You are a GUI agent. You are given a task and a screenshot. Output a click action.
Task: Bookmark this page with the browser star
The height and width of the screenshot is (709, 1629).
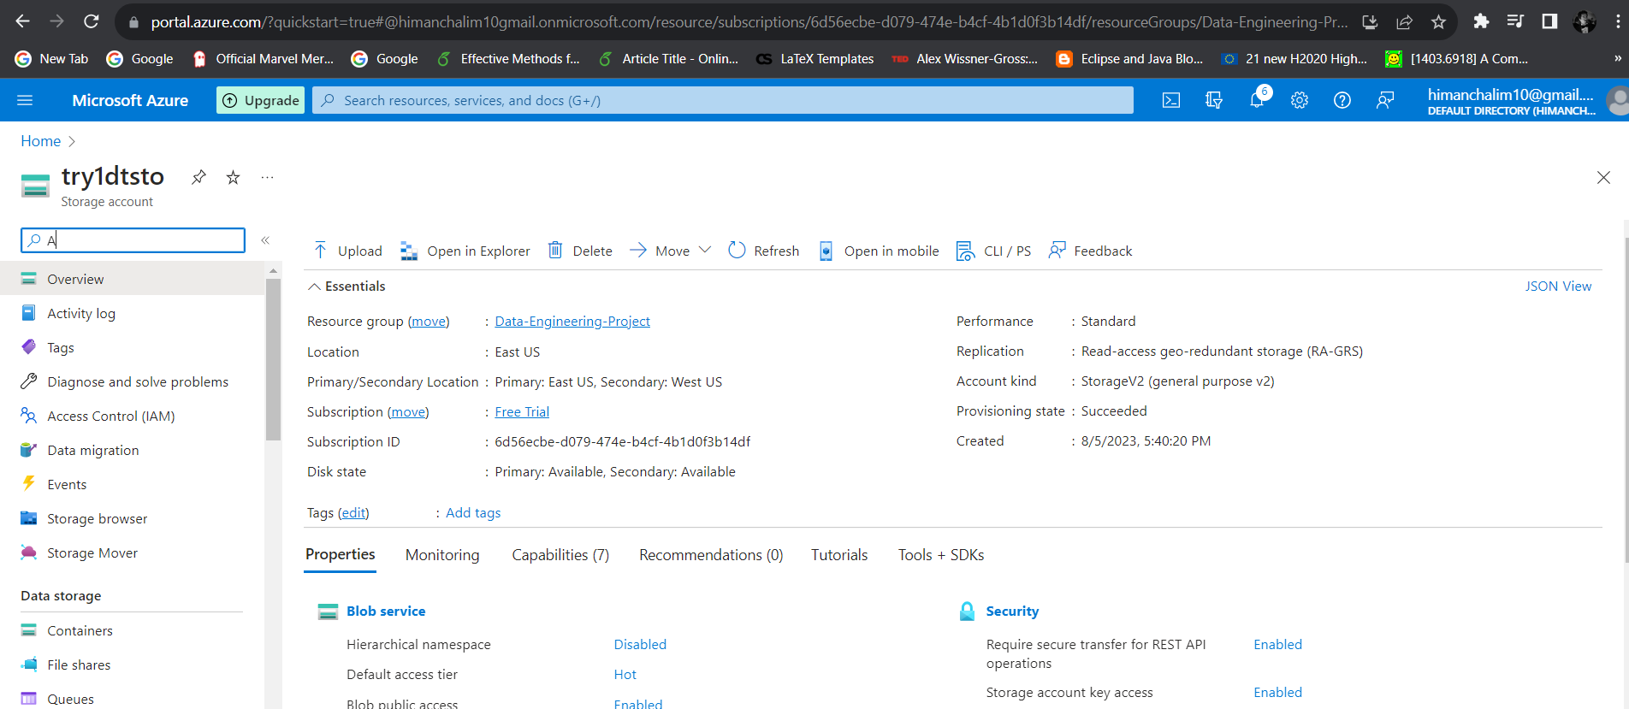click(1438, 21)
